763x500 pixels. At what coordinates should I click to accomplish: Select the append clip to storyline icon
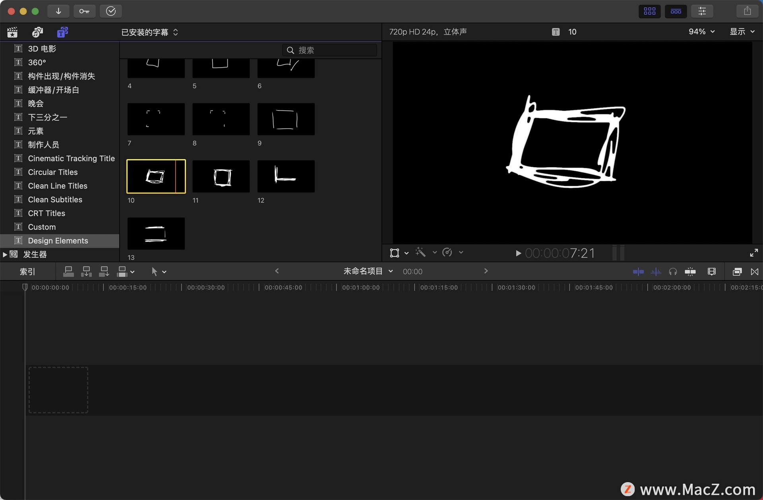[104, 272]
